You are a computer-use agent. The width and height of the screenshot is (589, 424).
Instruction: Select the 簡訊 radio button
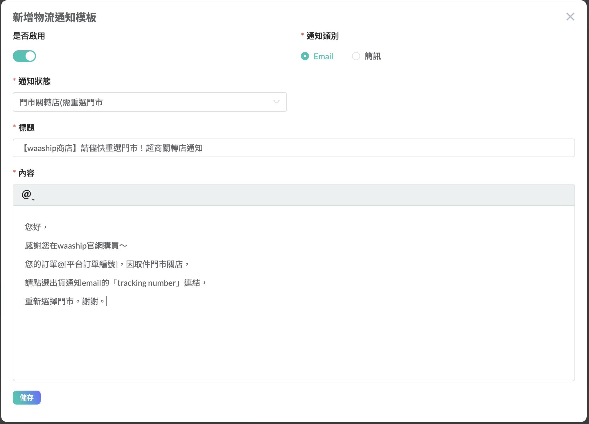pyautogui.click(x=356, y=56)
